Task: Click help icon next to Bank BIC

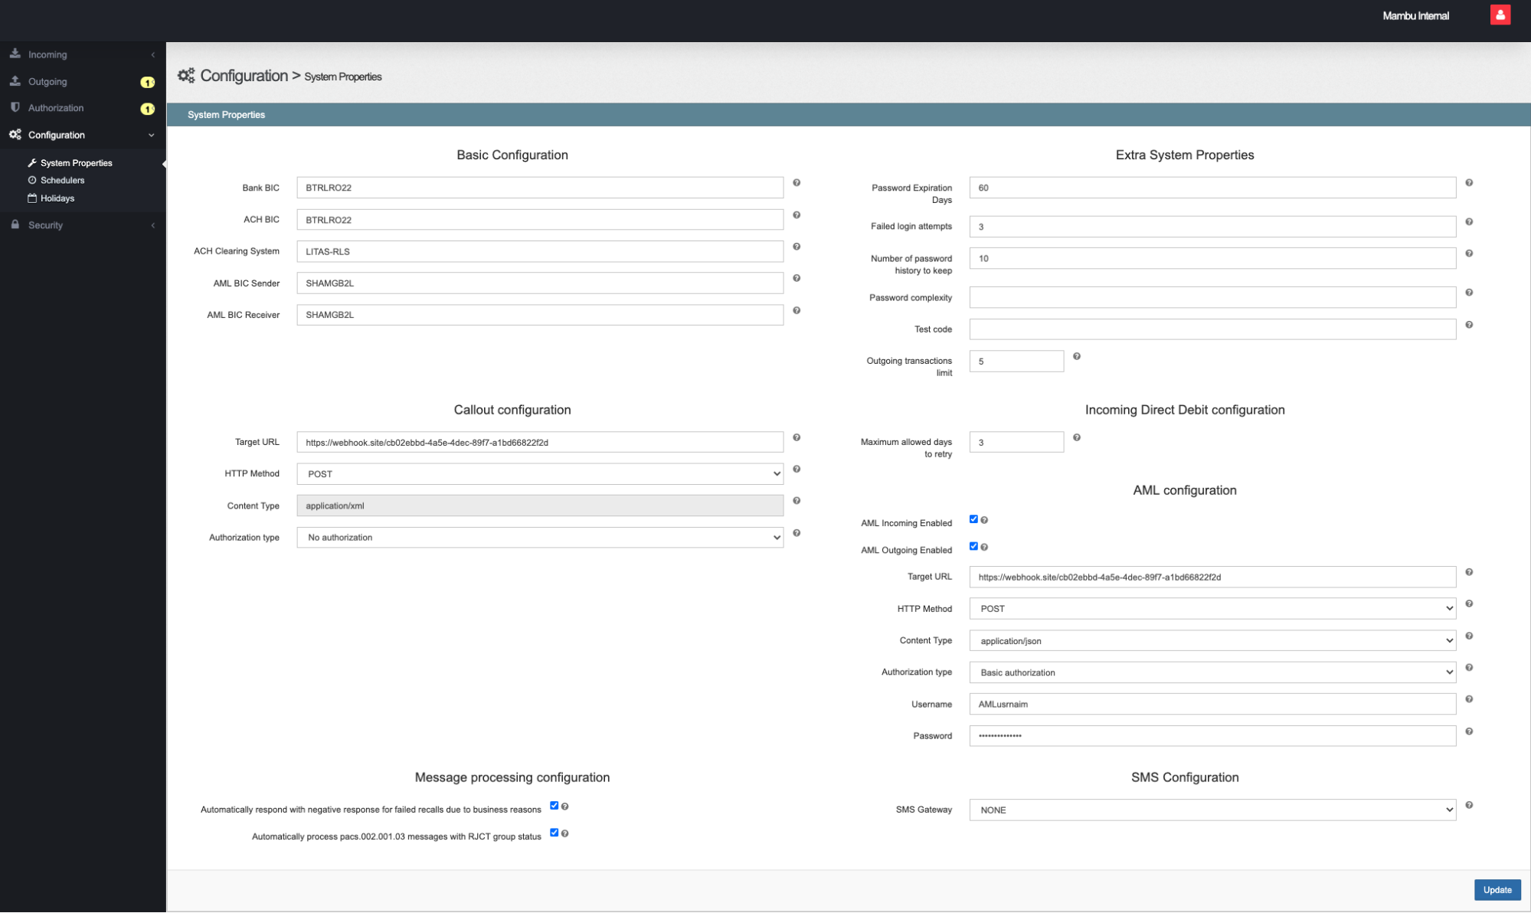Action: pyautogui.click(x=797, y=183)
